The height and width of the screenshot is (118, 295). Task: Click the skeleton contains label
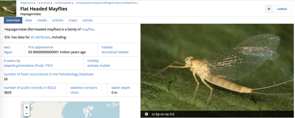pos(84,87)
